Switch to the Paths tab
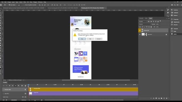Viewport: 182px width, 102px height. (146, 18)
